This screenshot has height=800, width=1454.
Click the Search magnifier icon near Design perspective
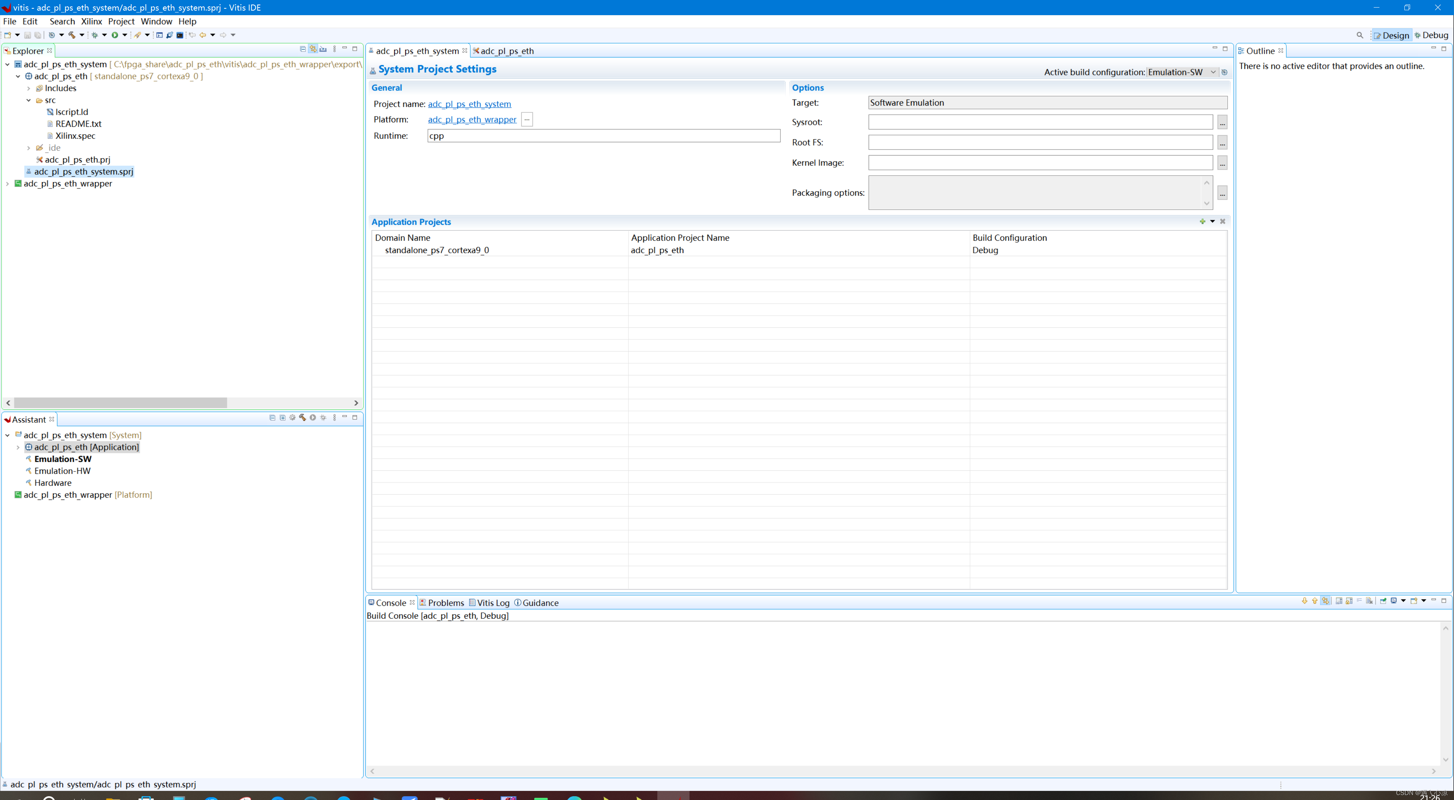coord(1360,35)
